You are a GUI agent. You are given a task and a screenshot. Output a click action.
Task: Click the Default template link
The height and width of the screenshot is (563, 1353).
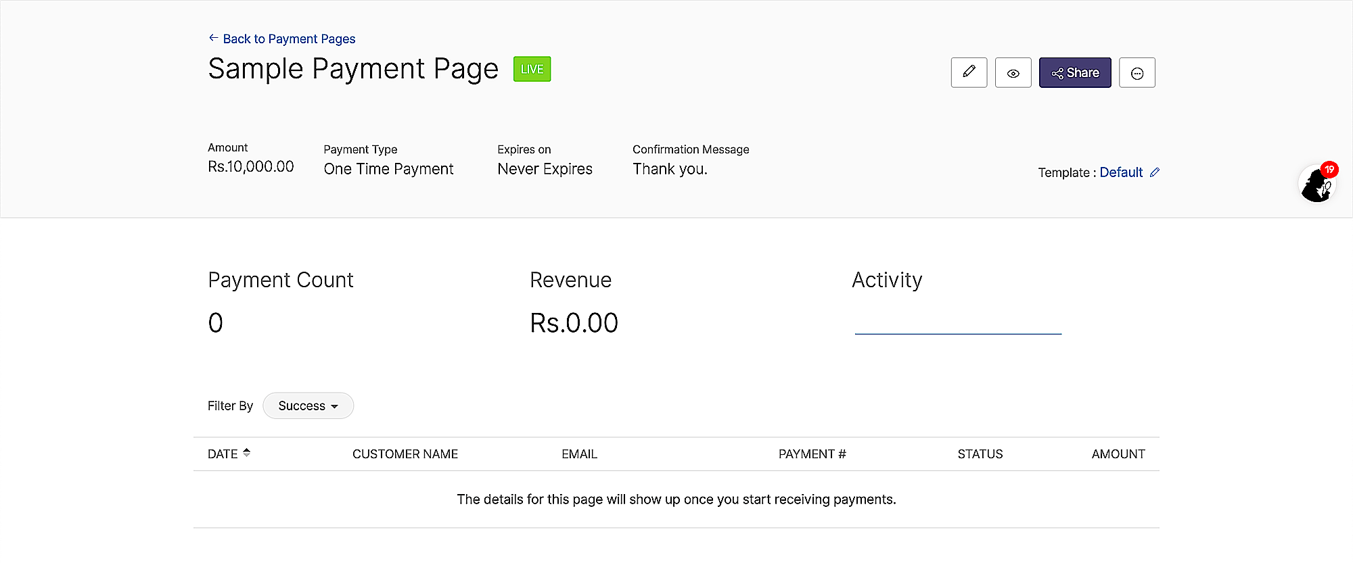click(1121, 172)
